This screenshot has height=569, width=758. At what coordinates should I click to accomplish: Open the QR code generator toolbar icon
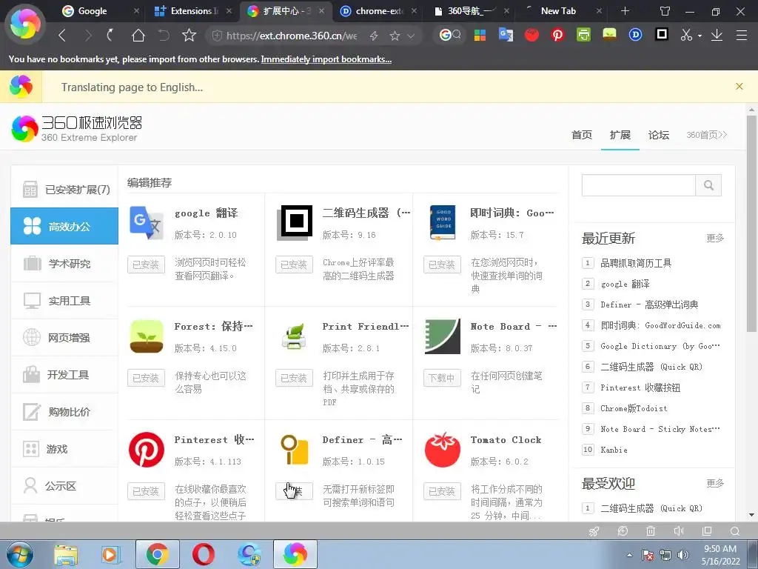tap(662, 34)
